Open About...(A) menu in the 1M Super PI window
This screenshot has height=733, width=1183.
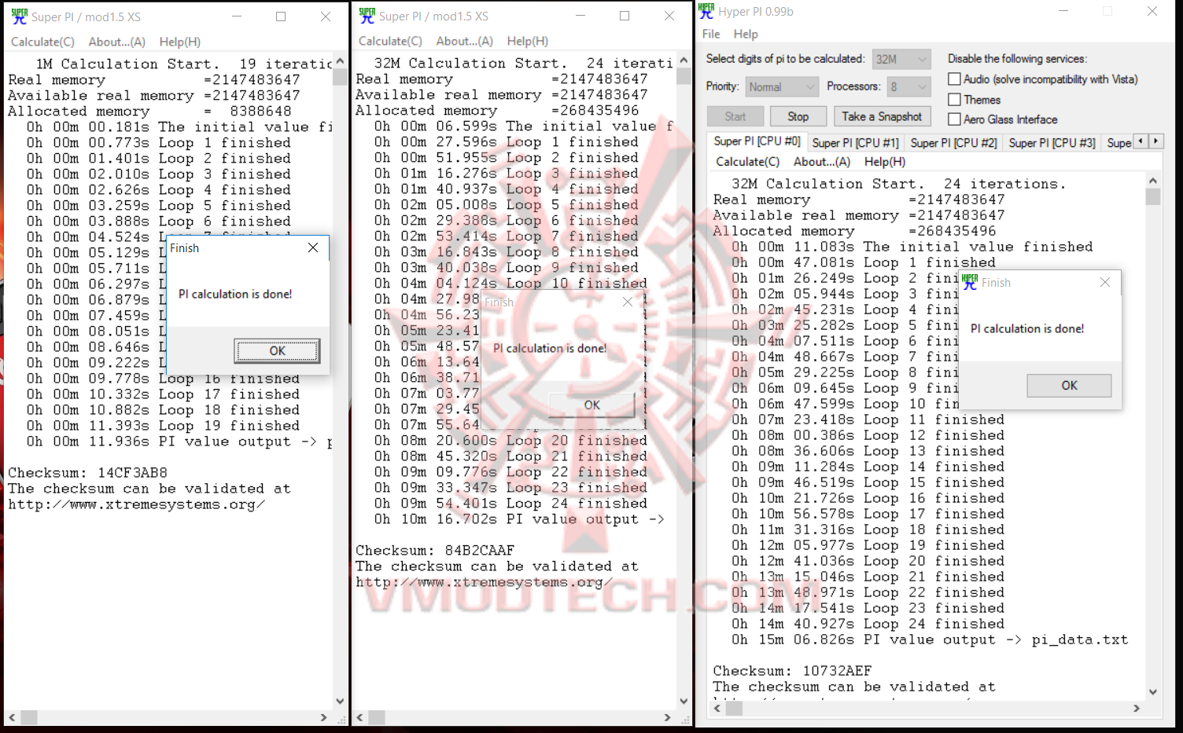[117, 42]
